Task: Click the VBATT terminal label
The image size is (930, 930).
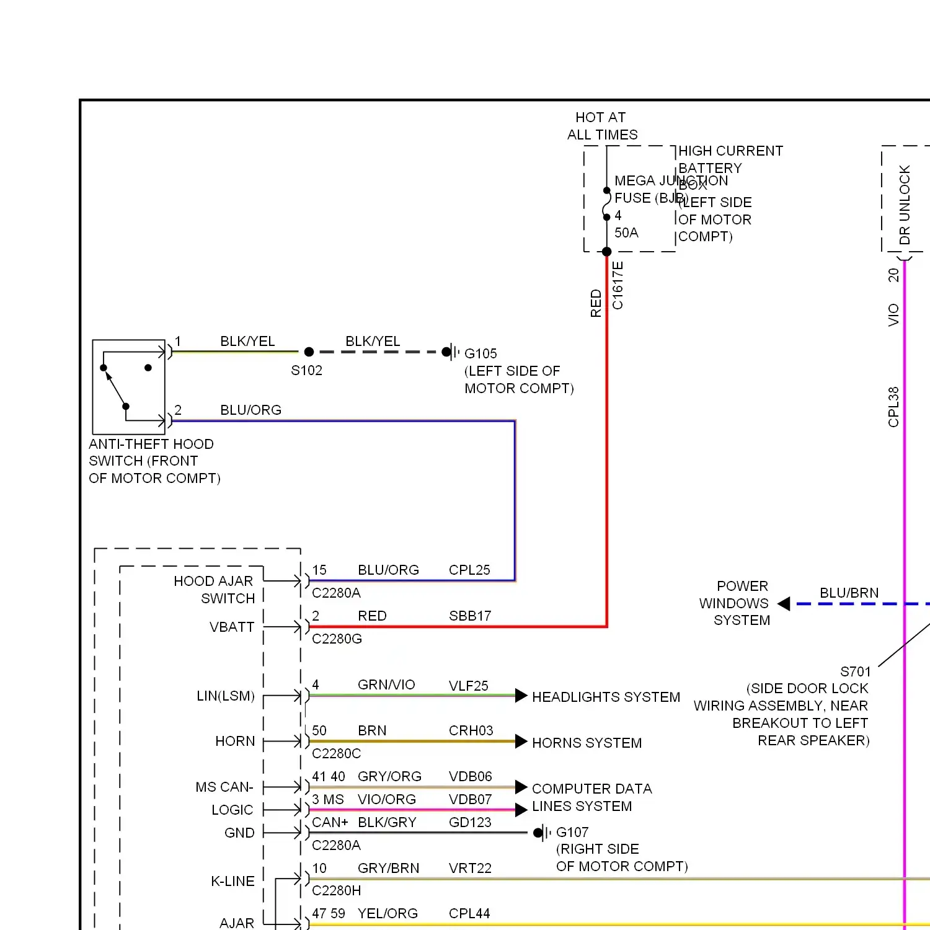Action: (x=232, y=627)
